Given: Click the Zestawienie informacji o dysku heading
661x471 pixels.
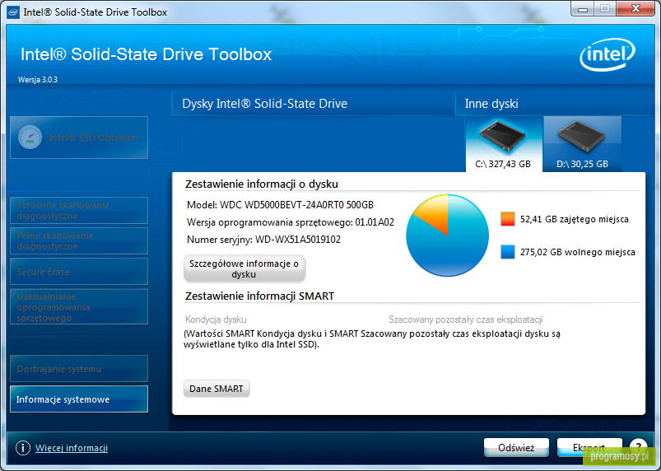Looking at the screenshot, I should coord(262,184).
